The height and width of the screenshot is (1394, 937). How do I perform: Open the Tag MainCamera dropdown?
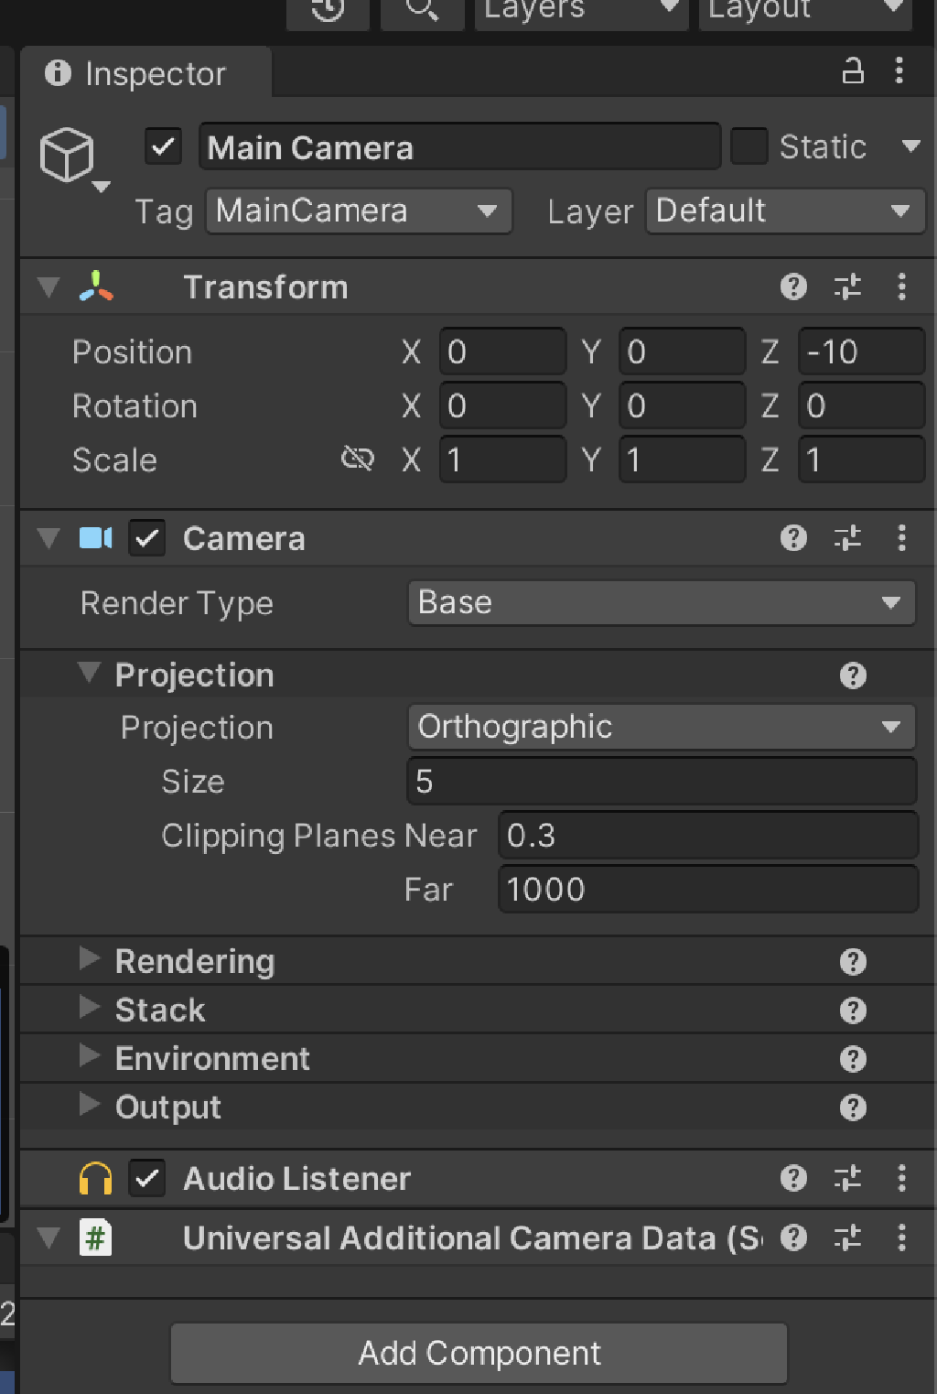click(x=359, y=211)
